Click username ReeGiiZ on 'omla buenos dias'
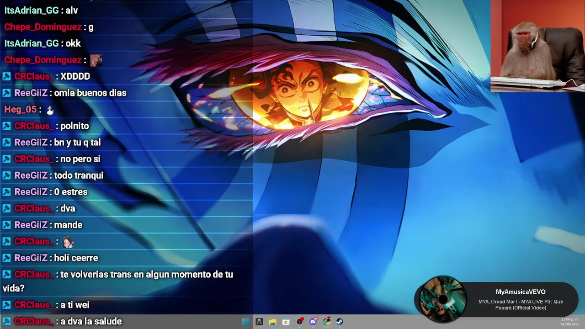585x329 pixels. click(x=31, y=93)
